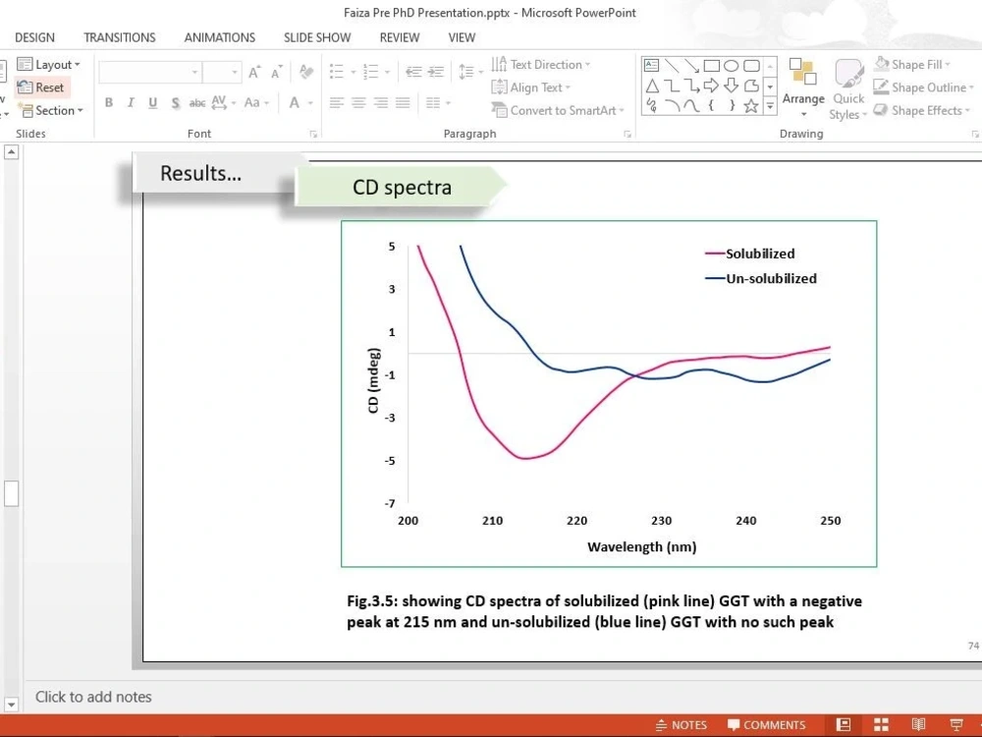Viewport: 982px width, 737px height.
Task: Toggle strikethrough formatting
Action: [x=197, y=102]
